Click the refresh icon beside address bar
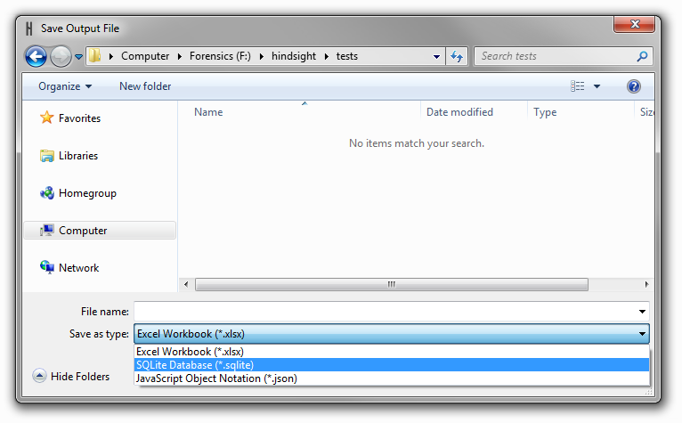 click(457, 56)
